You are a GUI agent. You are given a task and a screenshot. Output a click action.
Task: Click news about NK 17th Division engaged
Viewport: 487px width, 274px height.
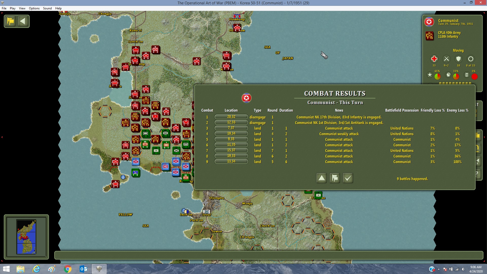(339, 117)
